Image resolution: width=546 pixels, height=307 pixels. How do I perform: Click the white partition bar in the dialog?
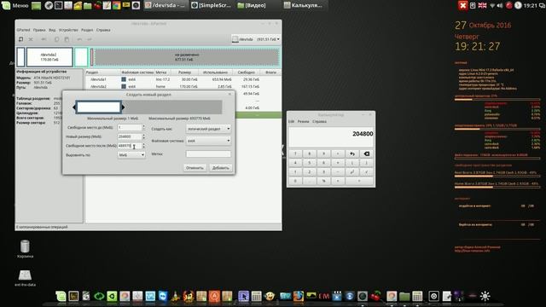click(x=99, y=107)
